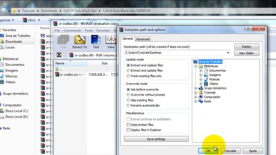Select Overwrite without prompt option
Viewport: 276px width, 155px height.
coord(128,95)
